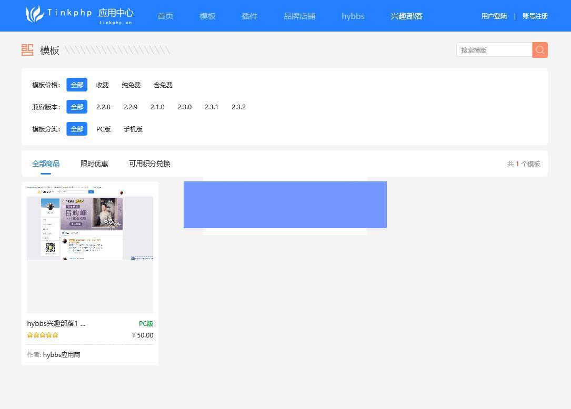
Task: Filter price by 含免费
Action: (163, 85)
